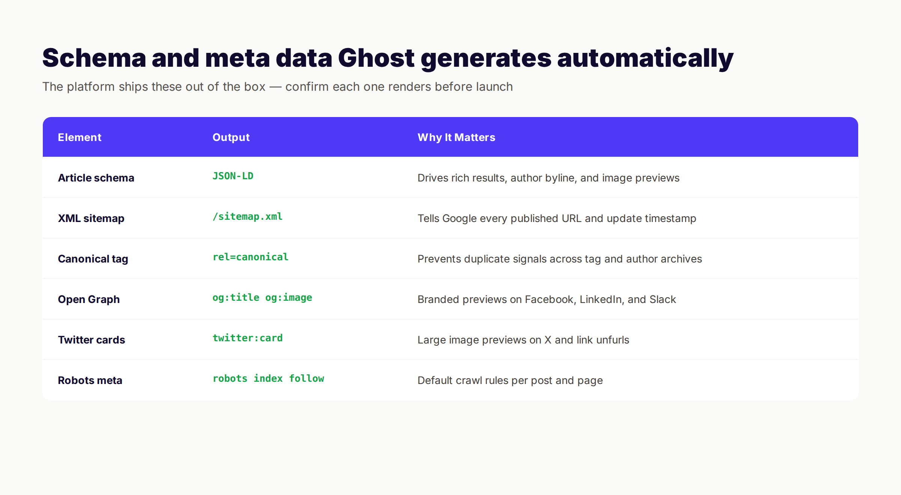Select the 'Open Graph' cell
Image resolution: width=901 pixels, height=495 pixels.
click(89, 299)
